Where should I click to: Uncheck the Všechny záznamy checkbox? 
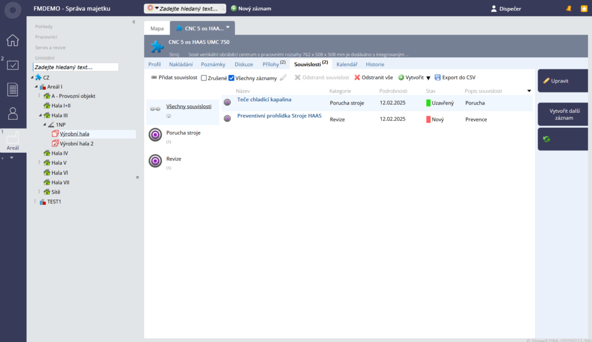pos(231,78)
